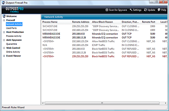Select the N/A ICMP Traffic row
The height and width of the screenshot is (111, 169).
tap(104, 45)
